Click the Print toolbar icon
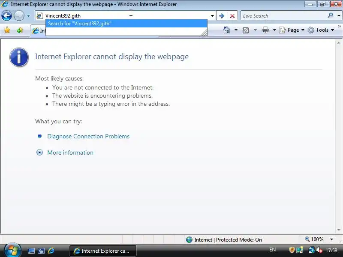This screenshot has width=343, height=257. (x=265, y=30)
